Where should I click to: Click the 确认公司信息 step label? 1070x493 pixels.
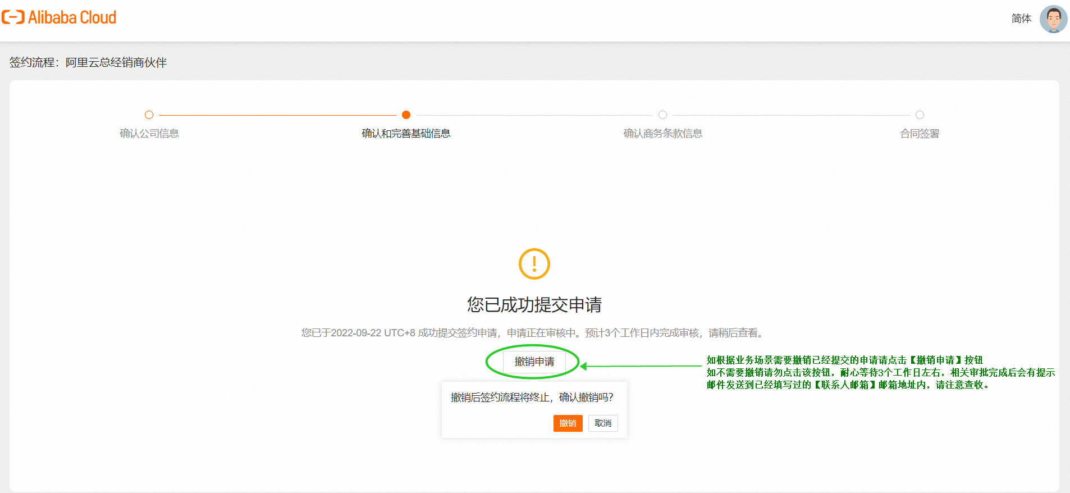(149, 134)
